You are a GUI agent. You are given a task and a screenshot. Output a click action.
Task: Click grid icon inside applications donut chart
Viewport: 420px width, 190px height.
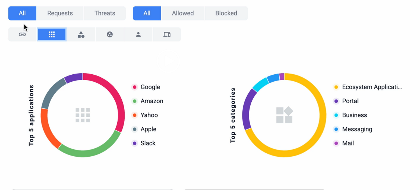coord(82,115)
